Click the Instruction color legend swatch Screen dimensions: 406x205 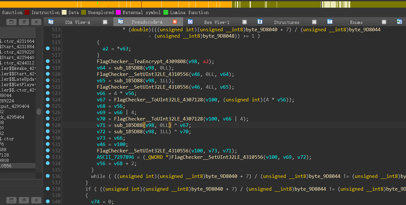27,12
